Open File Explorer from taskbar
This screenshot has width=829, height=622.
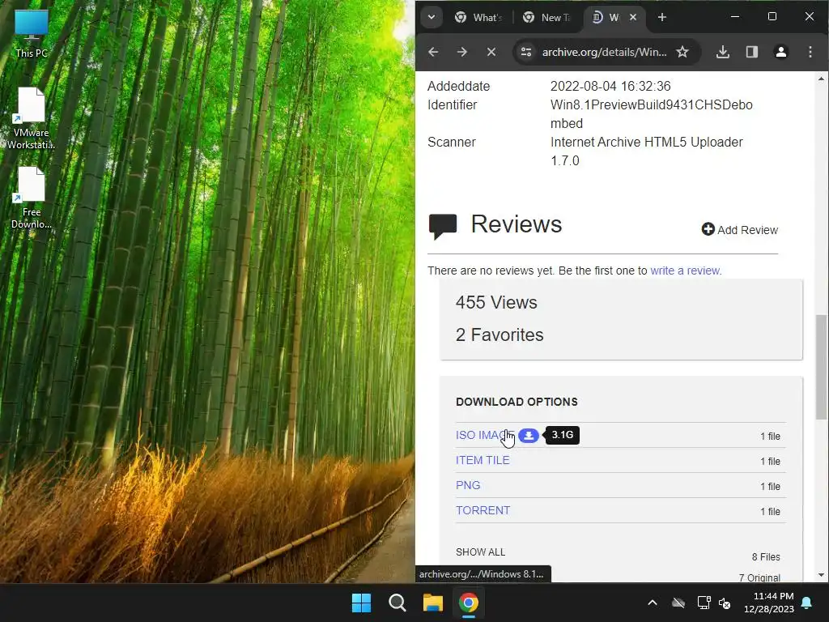click(x=432, y=603)
